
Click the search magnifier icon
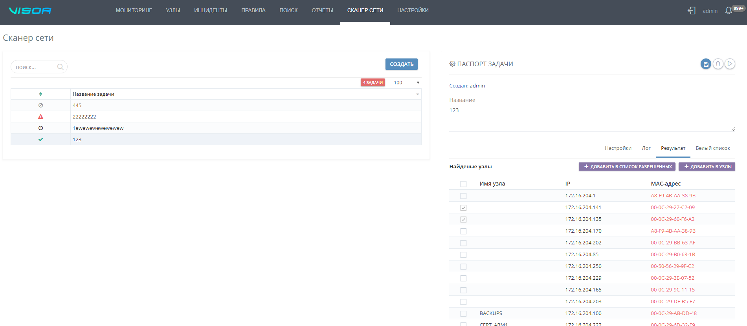61,67
